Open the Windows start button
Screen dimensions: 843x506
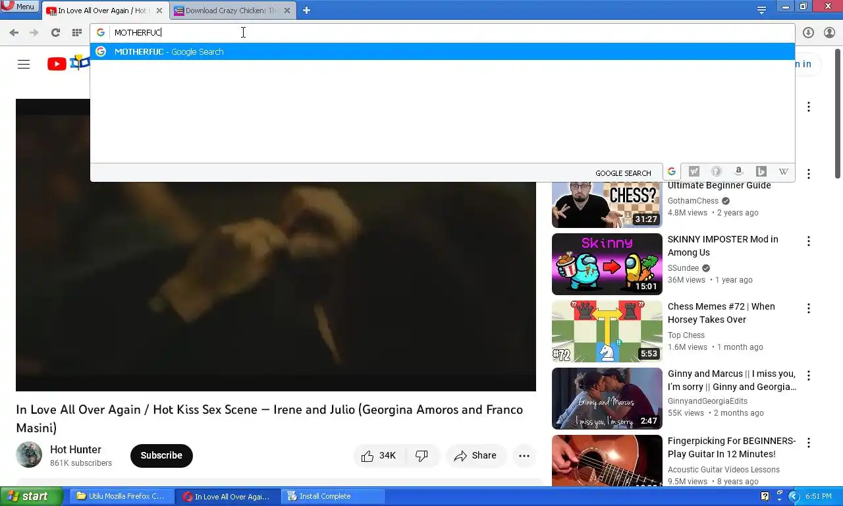31,496
